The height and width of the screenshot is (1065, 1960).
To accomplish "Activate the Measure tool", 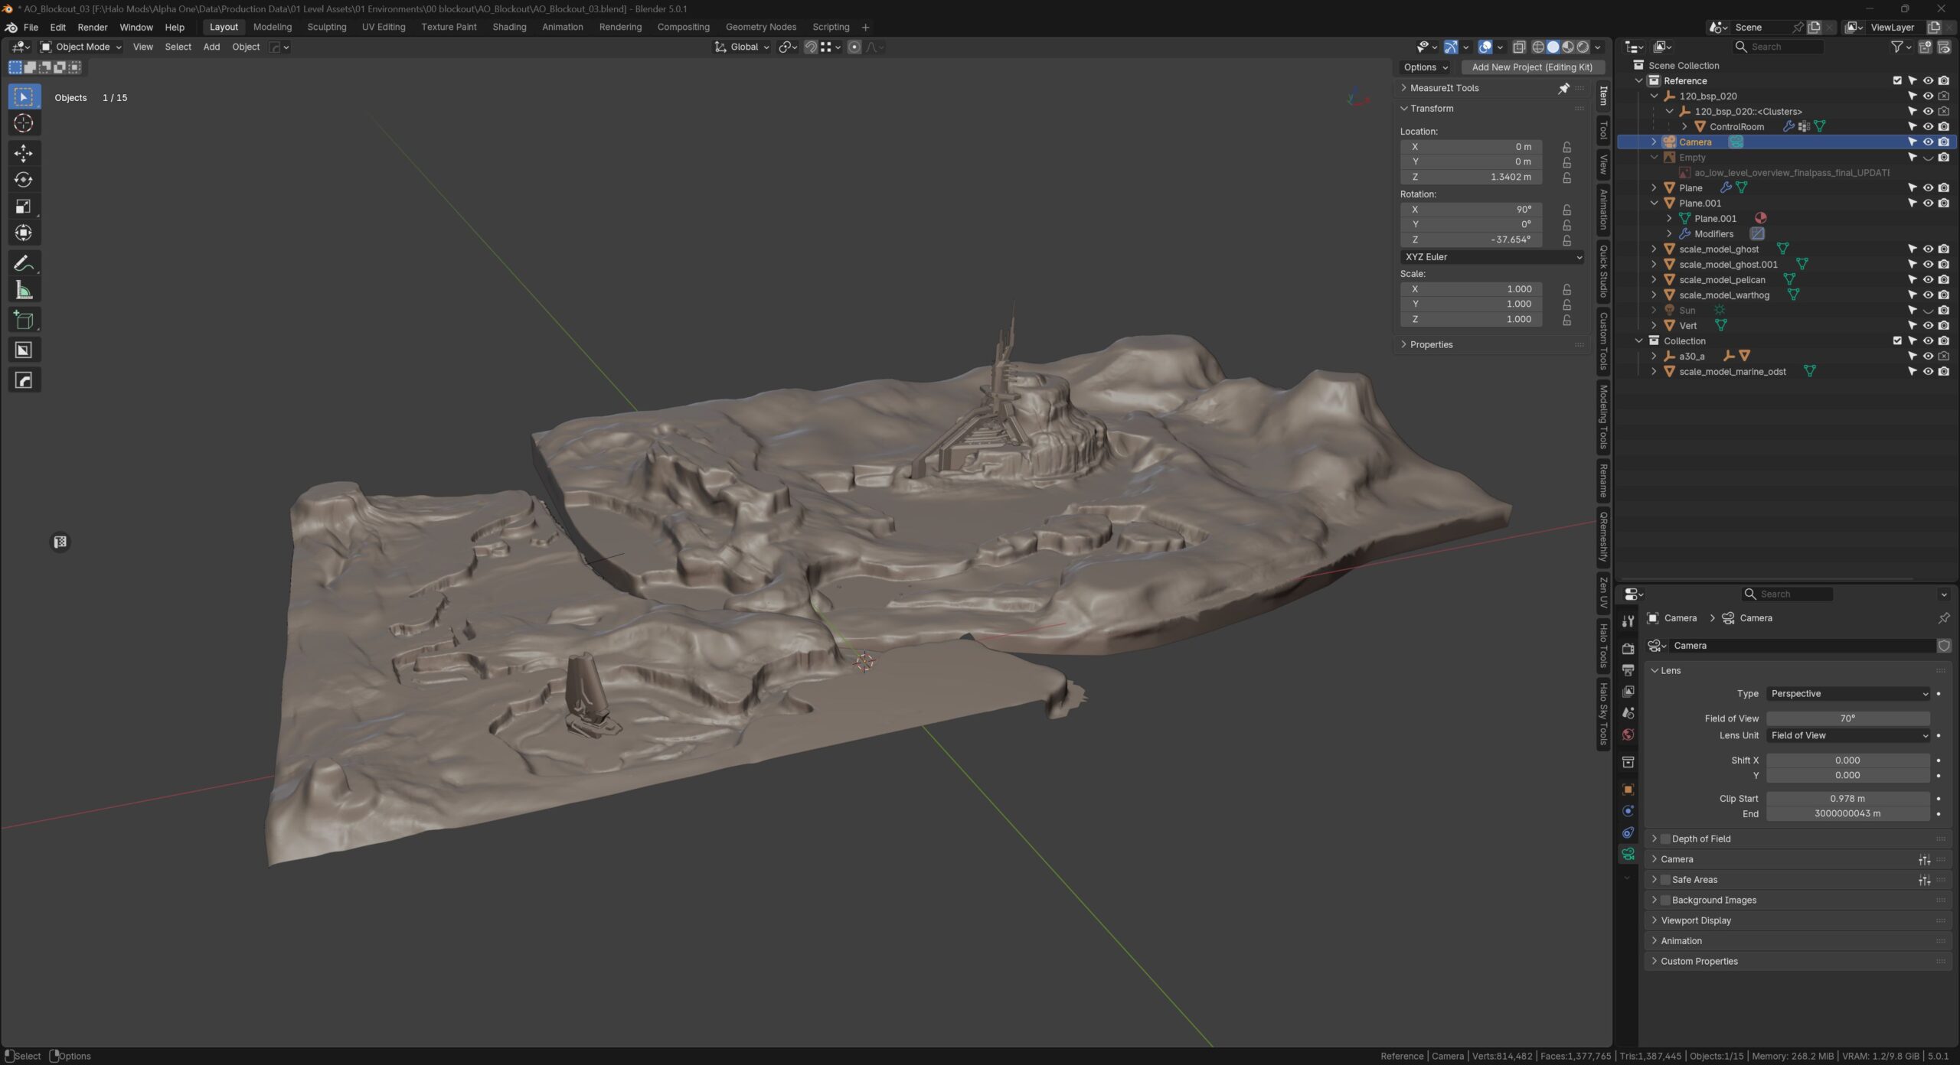I will pyautogui.click(x=23, y=290).
